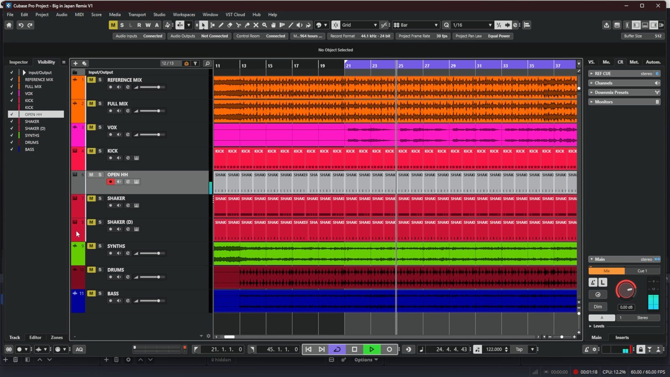The height and width of the screenshot is (377, 670).
Task: Open the VST Cloud menu
Action: pyautogui.click(x=235, y=15)
